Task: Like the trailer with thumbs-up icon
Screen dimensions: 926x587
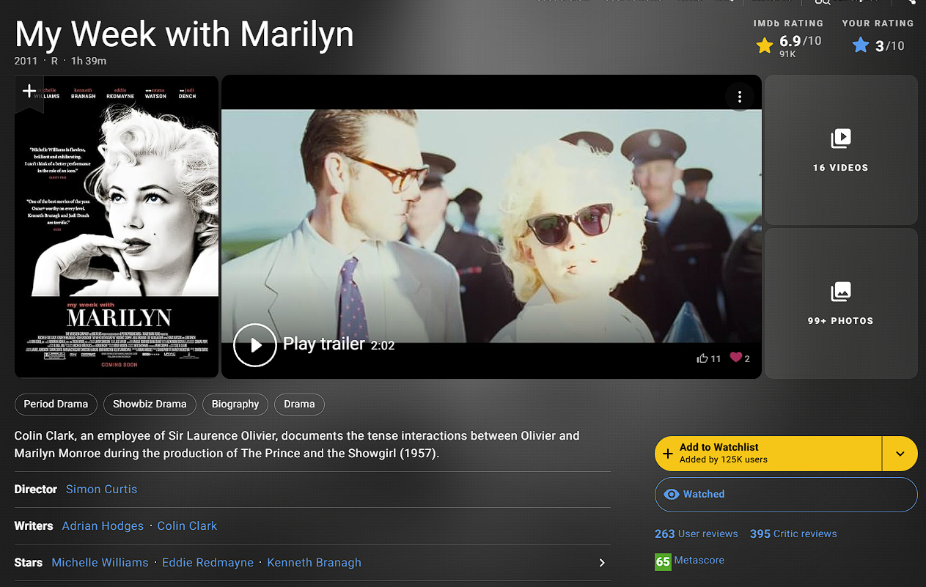Action: 702,358
